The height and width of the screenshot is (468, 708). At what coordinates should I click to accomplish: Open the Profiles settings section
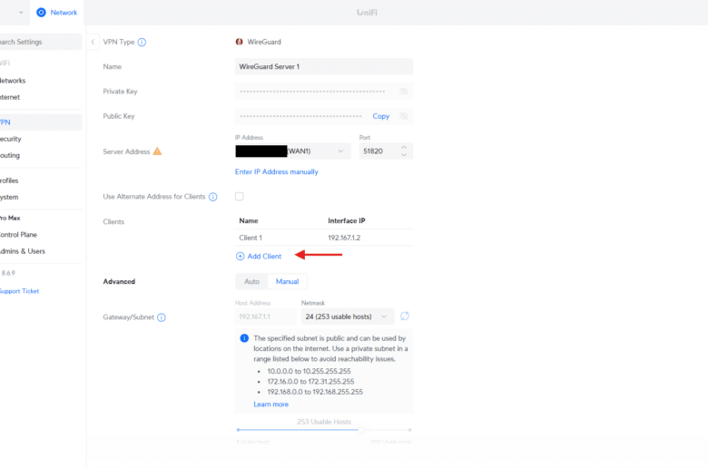pyautogui.click(x=9, y=180)
